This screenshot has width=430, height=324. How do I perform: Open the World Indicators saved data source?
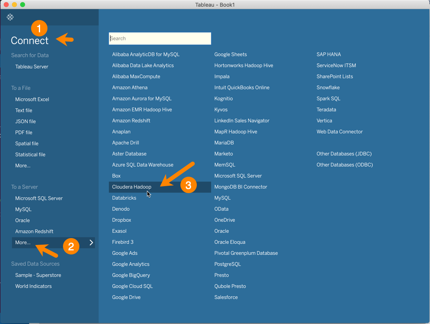pyautogui.click(x=34, y=286)
